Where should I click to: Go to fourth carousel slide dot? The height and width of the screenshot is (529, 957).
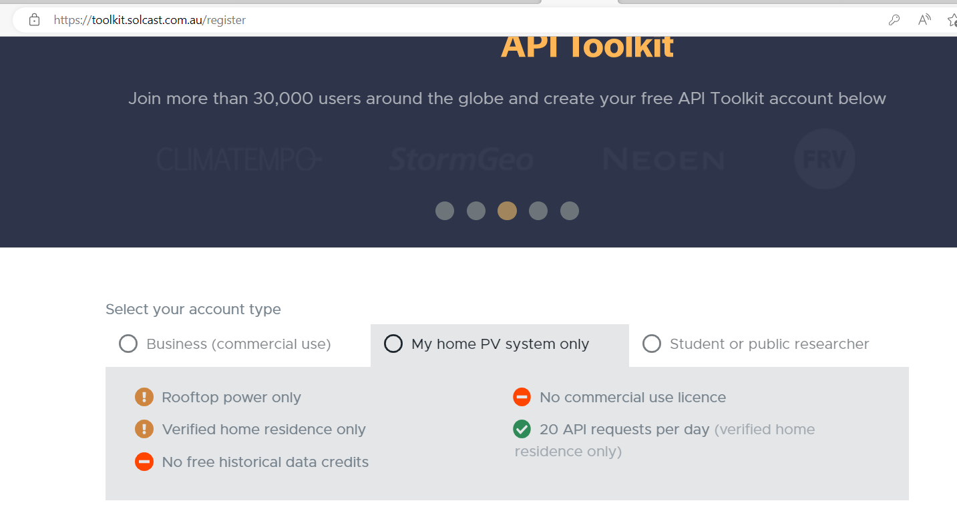point(538,211)
